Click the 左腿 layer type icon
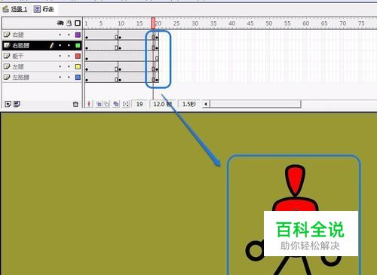The height and width of the screenshot is (275, 377). (7, 66)
